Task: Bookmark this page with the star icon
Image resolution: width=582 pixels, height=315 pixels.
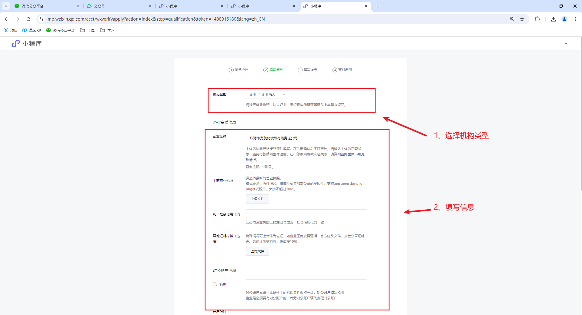Action: click(x=522, y=19)
